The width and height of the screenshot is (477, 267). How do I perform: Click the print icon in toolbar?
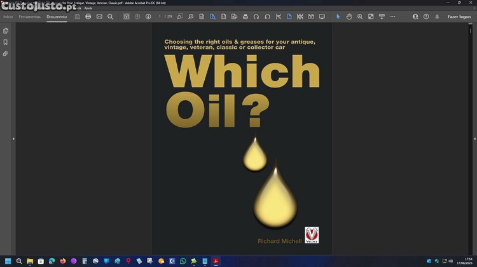(x=88, y=16)
